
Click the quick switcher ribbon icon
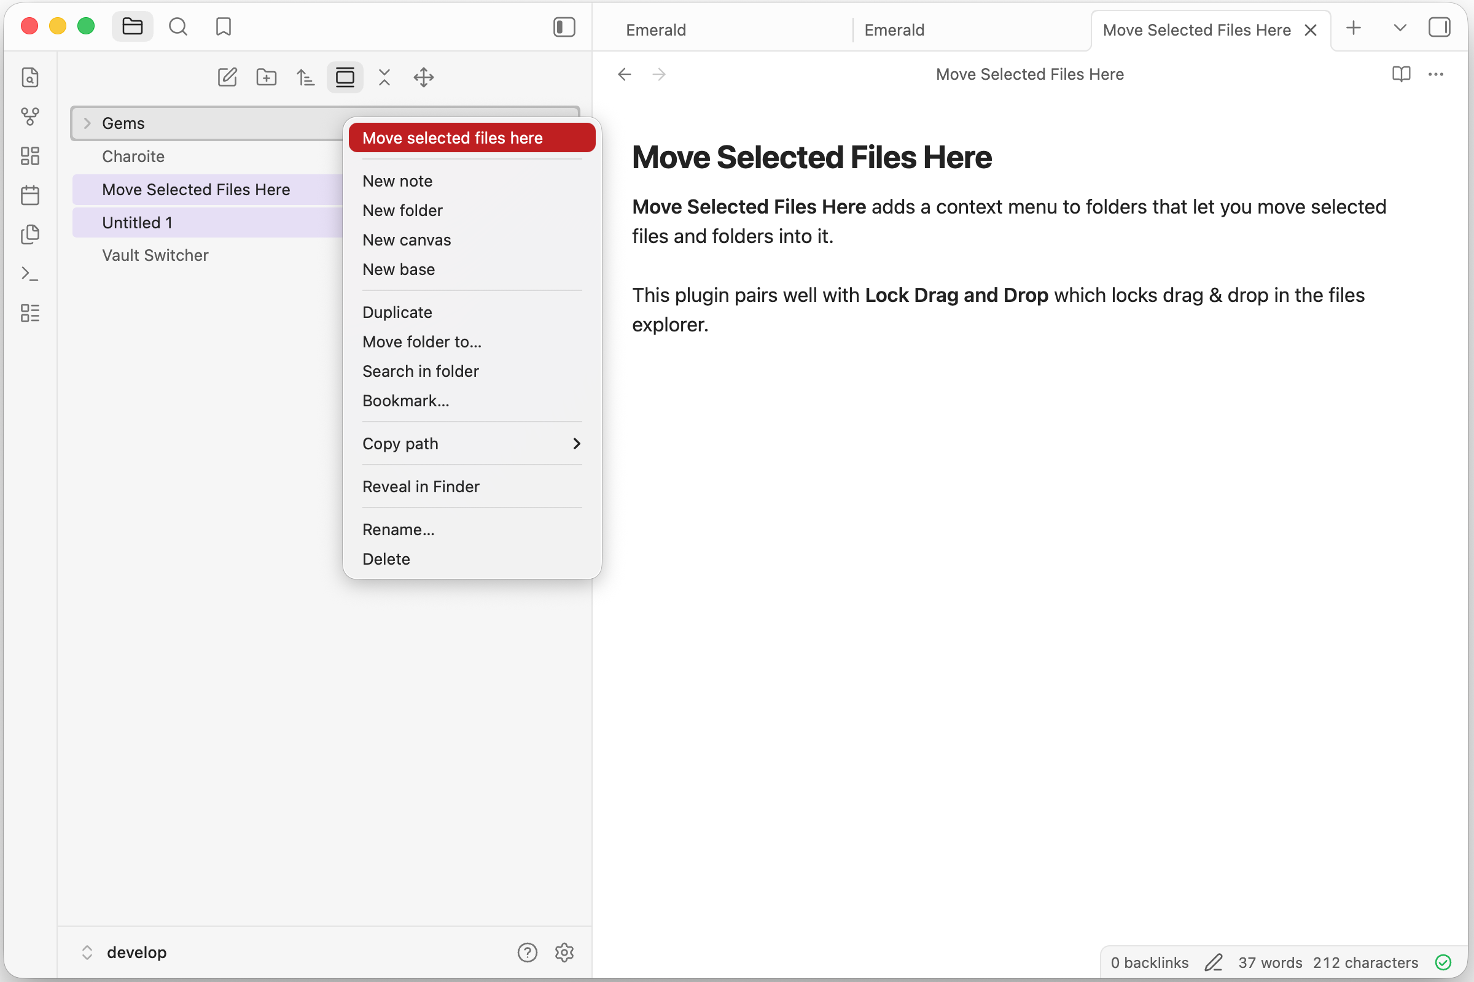[30, 77]
